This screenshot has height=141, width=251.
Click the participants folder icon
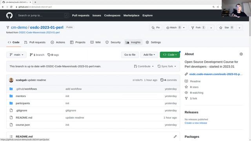pyautogui.click(x=11, y=103)
